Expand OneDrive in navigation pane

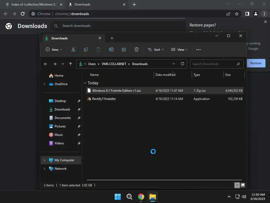44,84
